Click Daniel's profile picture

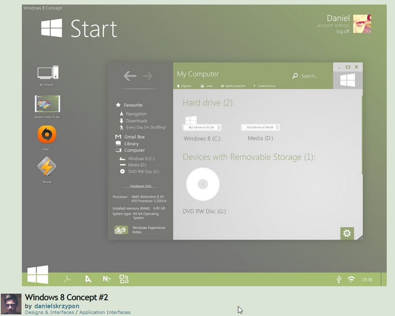click(x=362, y=24)
